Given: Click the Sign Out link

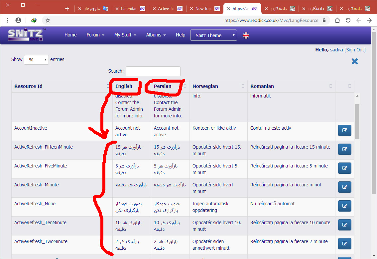Looking at the screenshot, I should click(355, 50).
